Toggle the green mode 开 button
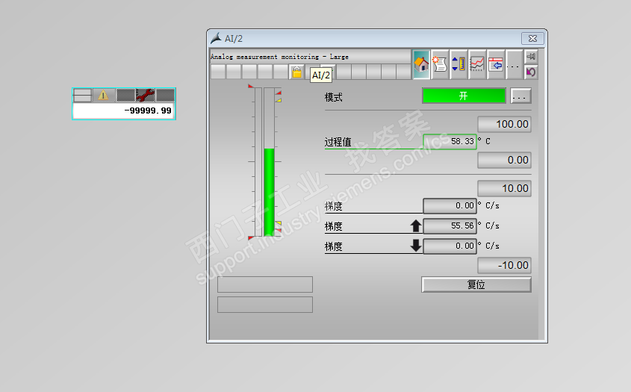The width and height of the screenshot is (631, 392). tap(464, 96)
